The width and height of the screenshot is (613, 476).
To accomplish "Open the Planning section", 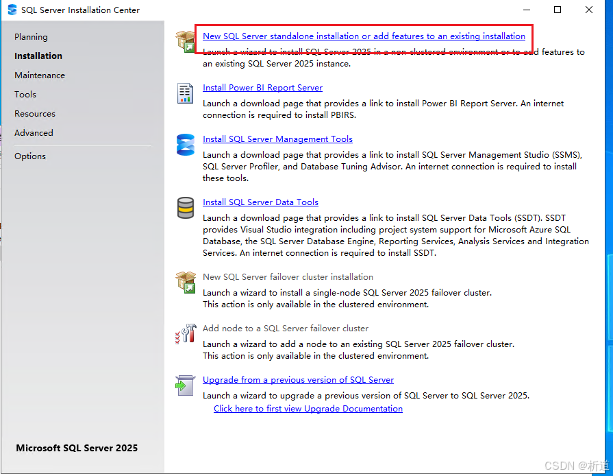I will coord(31,37).
